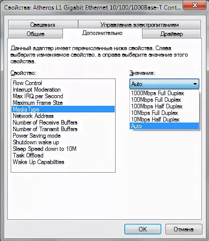Image resolution: width=209 pixels, height=241 pixels.
Task: Click the Отмена cancel button
Action: point(184,229)
